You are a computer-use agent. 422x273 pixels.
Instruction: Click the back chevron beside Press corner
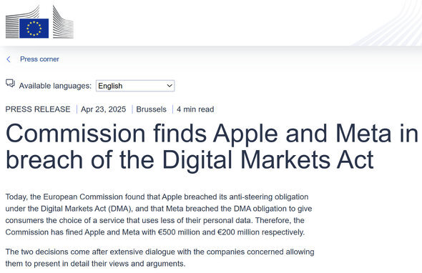click(x=9, y=59)
